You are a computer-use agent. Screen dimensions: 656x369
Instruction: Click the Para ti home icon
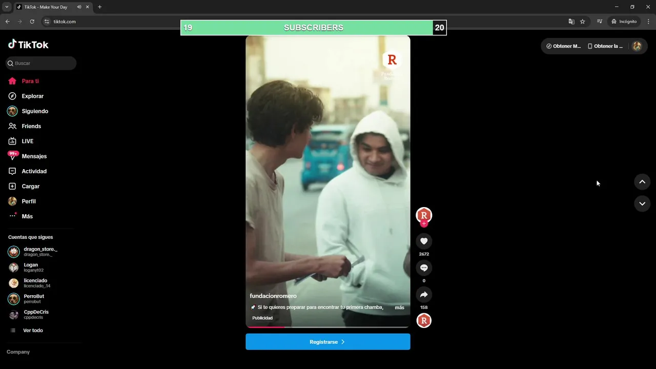12,81
